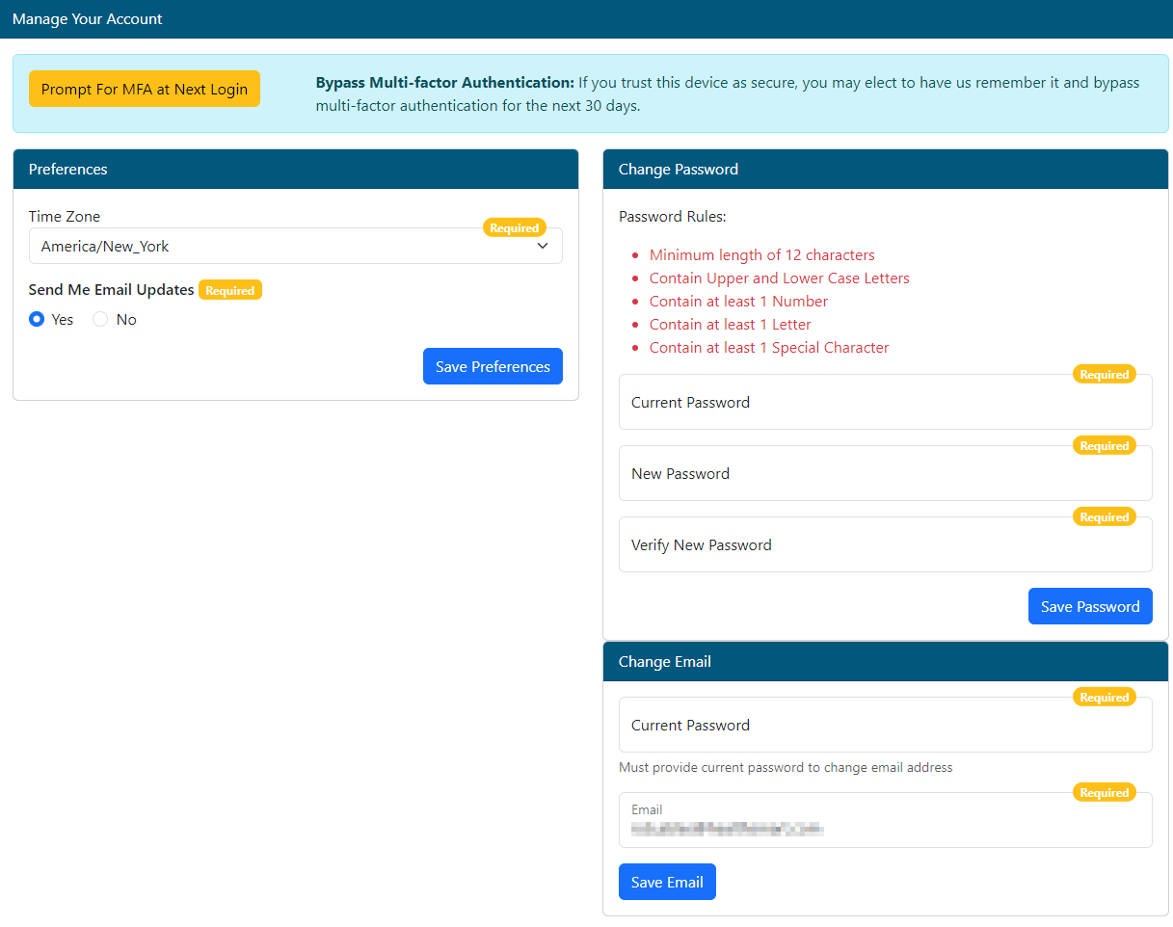Viewport: 1173px width, 927px height.
Task: Click rule 'Contain at least 1 Number'
Action: 739,302
